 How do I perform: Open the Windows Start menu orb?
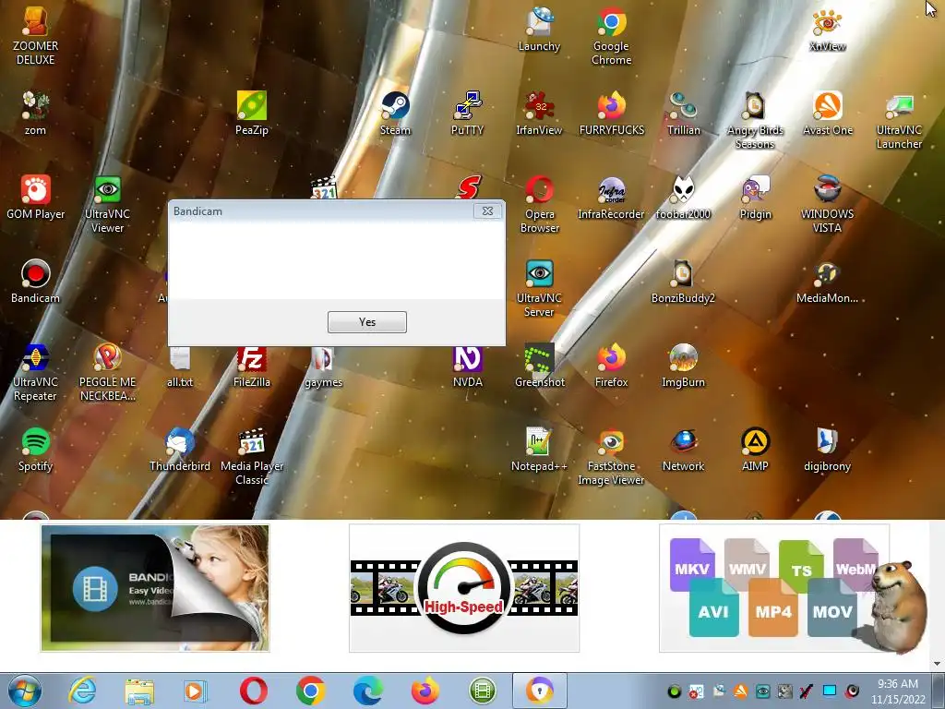click(25, 691)
